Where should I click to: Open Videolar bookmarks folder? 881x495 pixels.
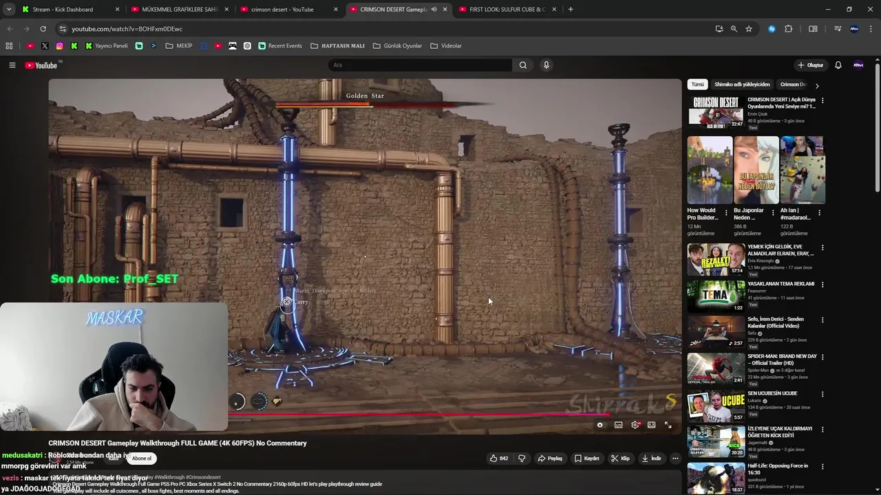(446, 46)
